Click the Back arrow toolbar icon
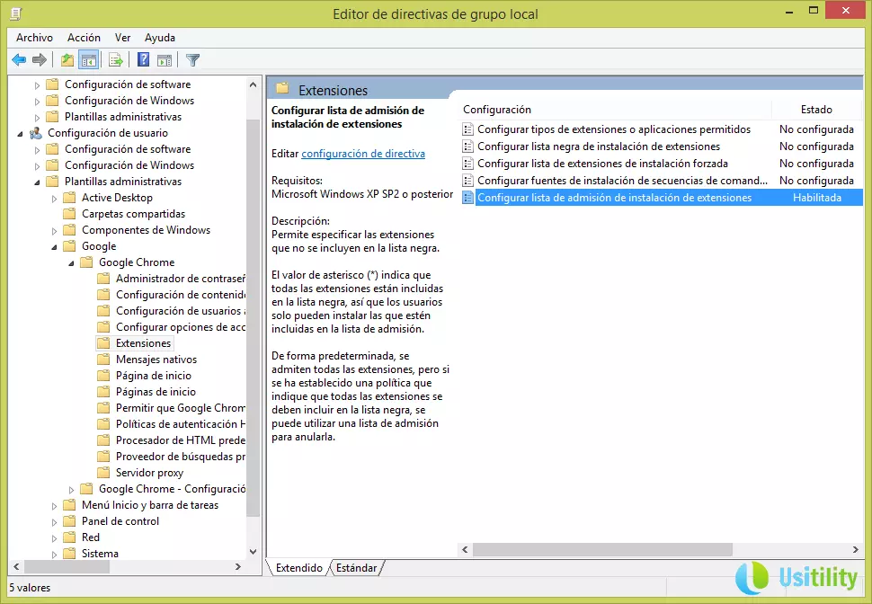The image size is (872, 604). pos(19,60)
